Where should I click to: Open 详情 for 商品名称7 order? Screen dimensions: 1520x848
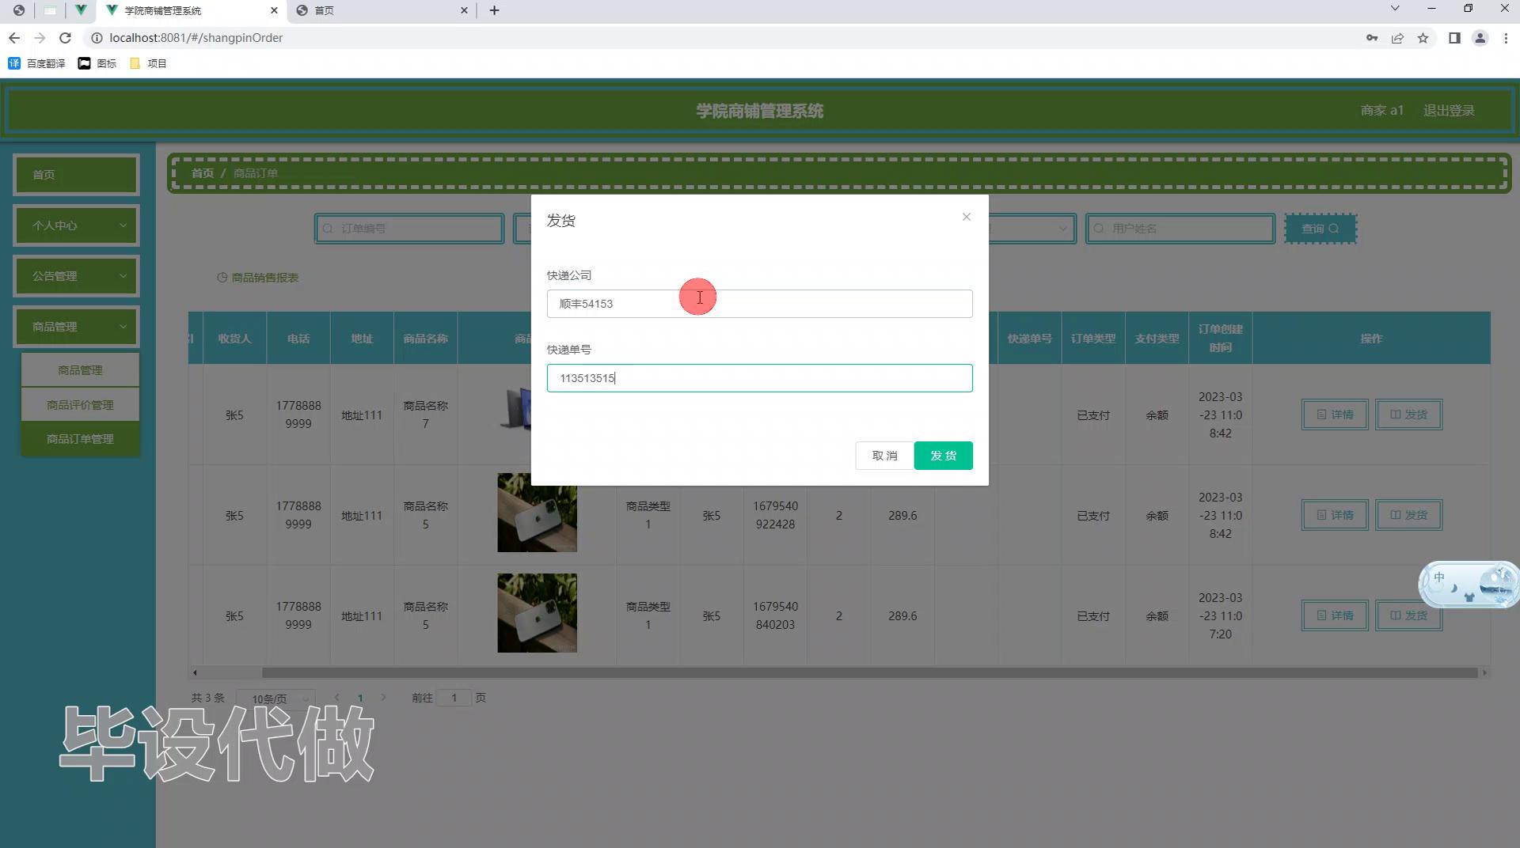pos(1335,415)
